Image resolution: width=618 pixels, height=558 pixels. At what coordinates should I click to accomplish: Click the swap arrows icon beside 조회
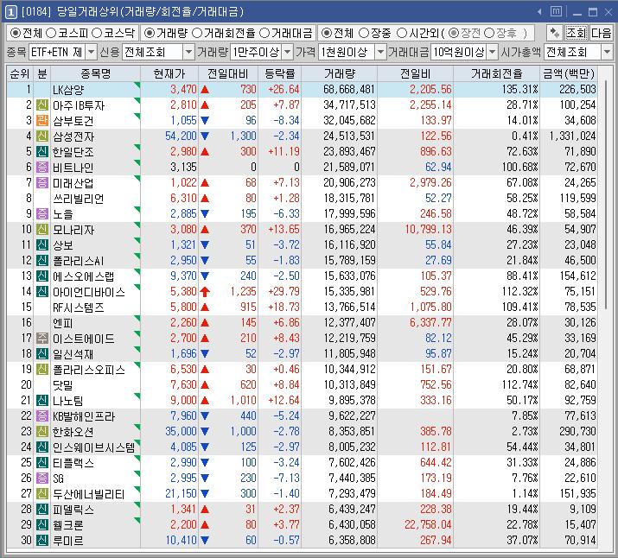(x=555, y=33)
